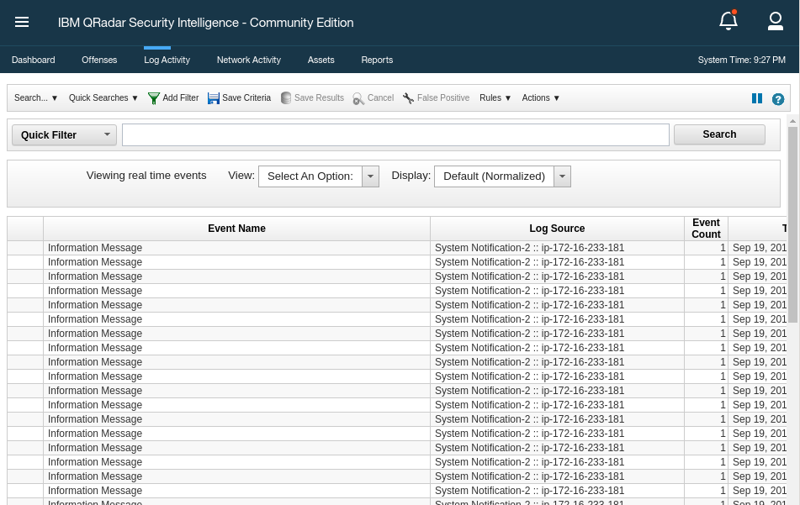
Task: Change the Display from Default (Normalized)
Action: coord(561,176)
